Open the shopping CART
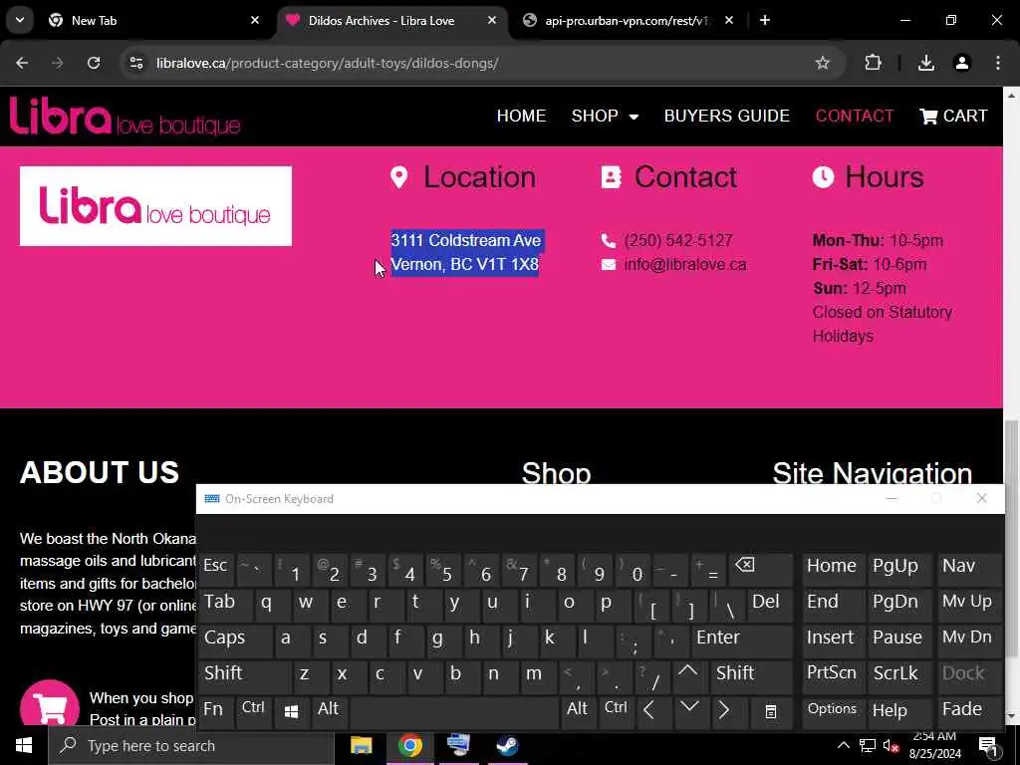 pyautogui.click(x=953, y=116)
